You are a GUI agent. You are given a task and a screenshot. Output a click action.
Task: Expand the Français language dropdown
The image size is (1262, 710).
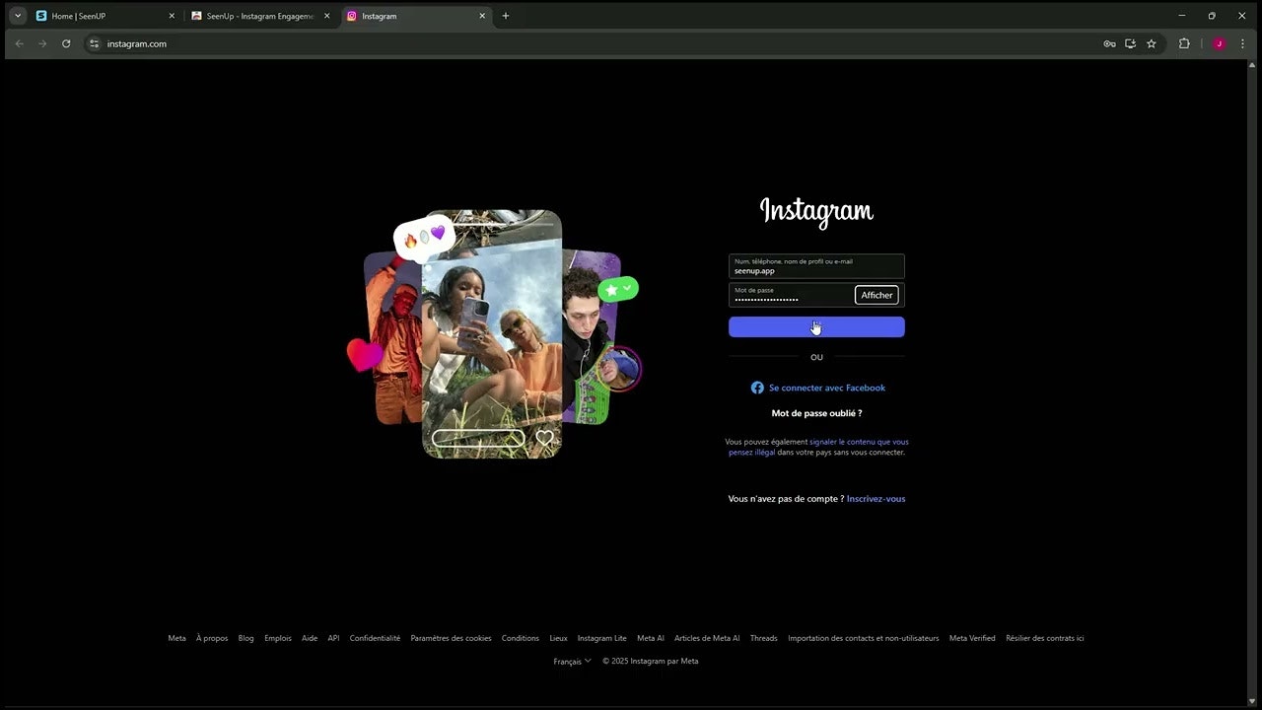pos(572,662)
